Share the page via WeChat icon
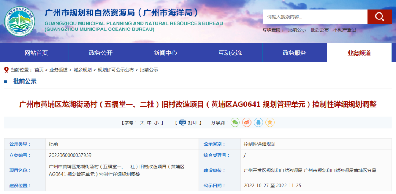The width and height of the screenshot is (396, 194). (235, 122)
